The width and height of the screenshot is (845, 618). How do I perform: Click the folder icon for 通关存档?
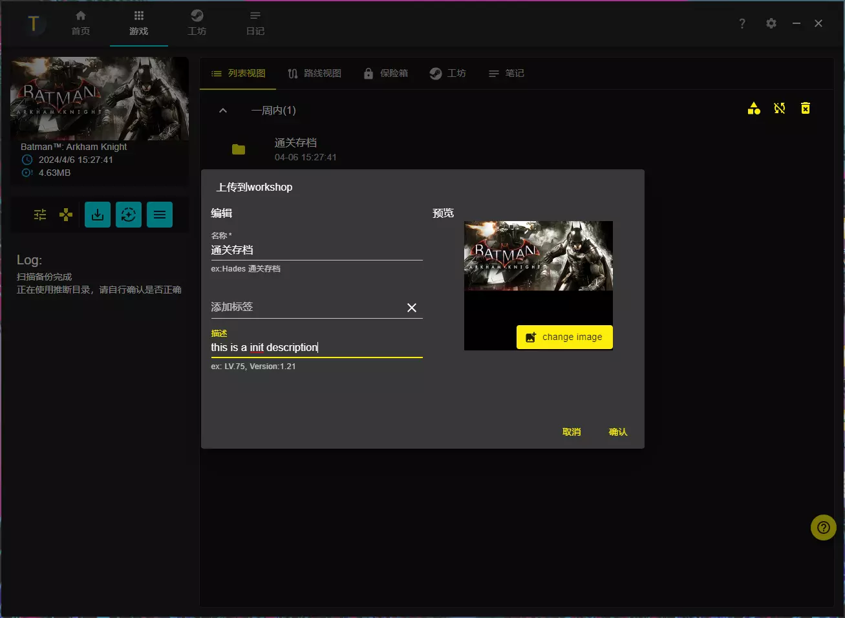coord(239,149)
